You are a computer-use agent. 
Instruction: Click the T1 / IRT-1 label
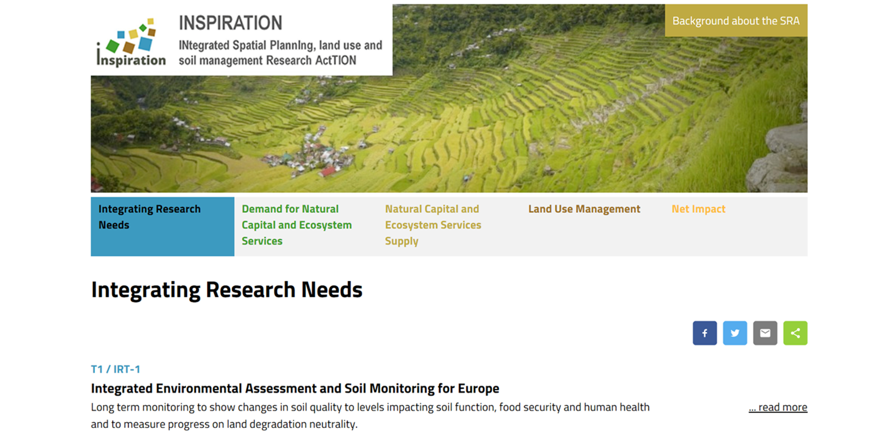[x=116, y=369]
